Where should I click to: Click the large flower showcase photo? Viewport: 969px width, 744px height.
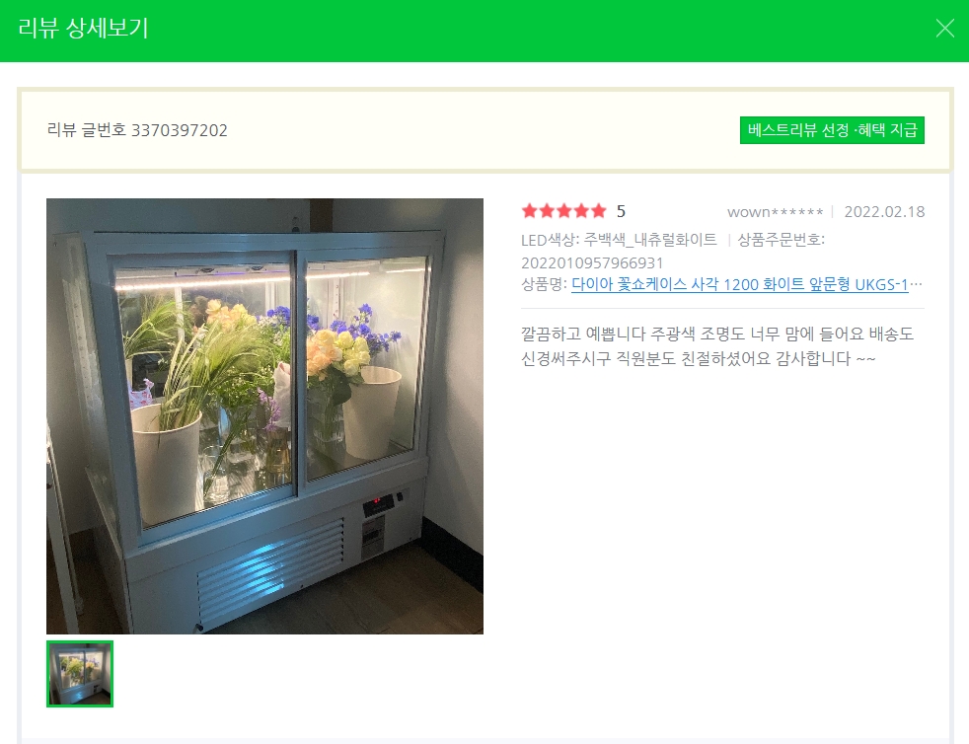coord(264,415)
